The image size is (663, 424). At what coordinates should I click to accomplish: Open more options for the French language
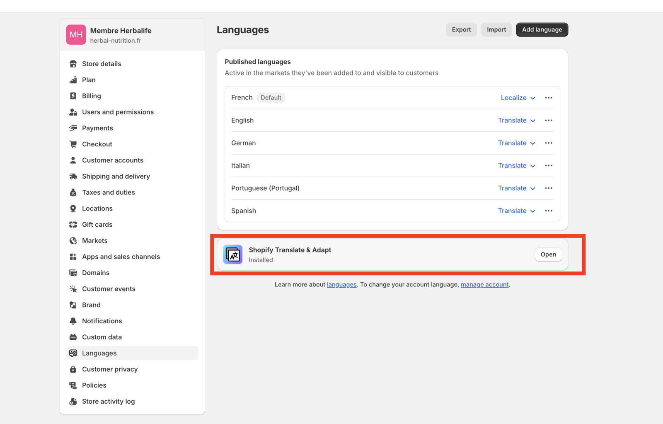(x=549, y=98)
